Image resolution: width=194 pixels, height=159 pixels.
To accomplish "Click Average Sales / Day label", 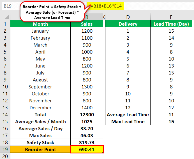I will click(40, 129).
